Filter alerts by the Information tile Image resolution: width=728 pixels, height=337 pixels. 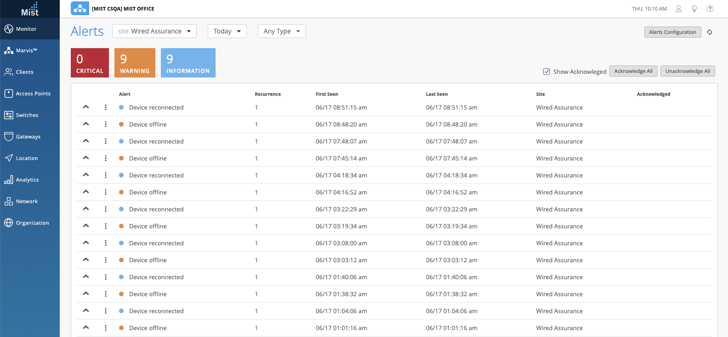point(188,63)
